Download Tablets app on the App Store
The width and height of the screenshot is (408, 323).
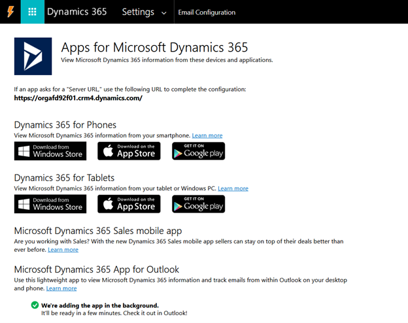pos(129,204)
